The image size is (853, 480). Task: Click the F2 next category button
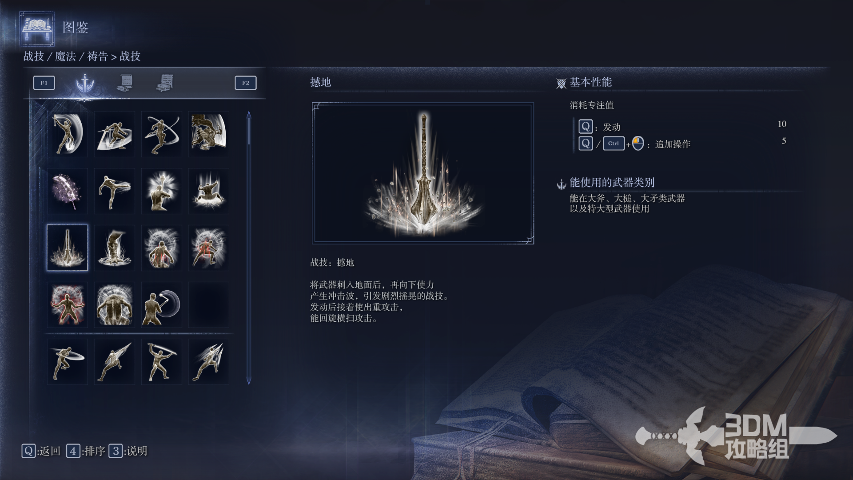point(246,83)
